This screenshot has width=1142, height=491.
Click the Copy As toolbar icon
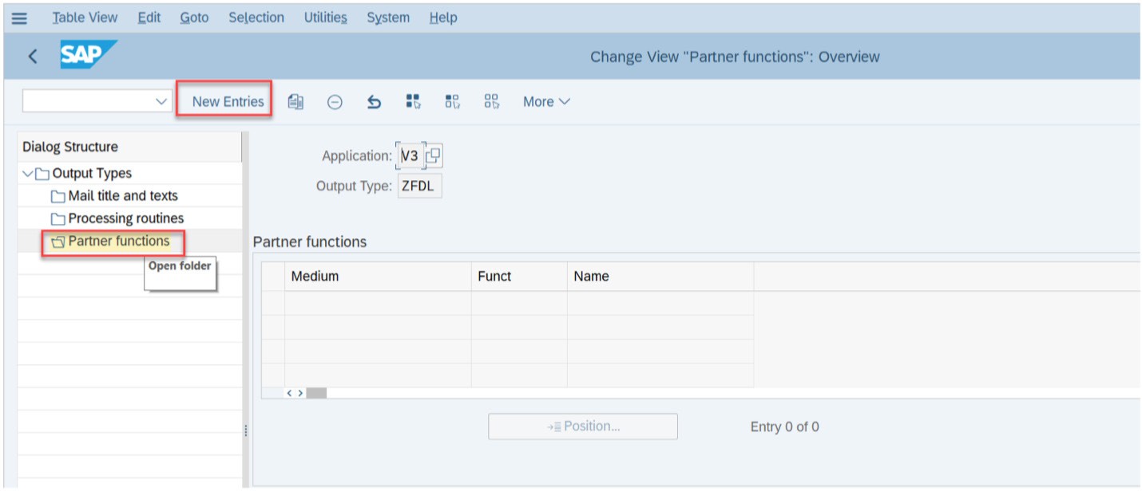(x=295, y=101)
